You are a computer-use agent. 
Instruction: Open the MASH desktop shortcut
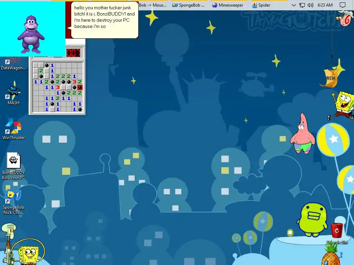[13, 93]
